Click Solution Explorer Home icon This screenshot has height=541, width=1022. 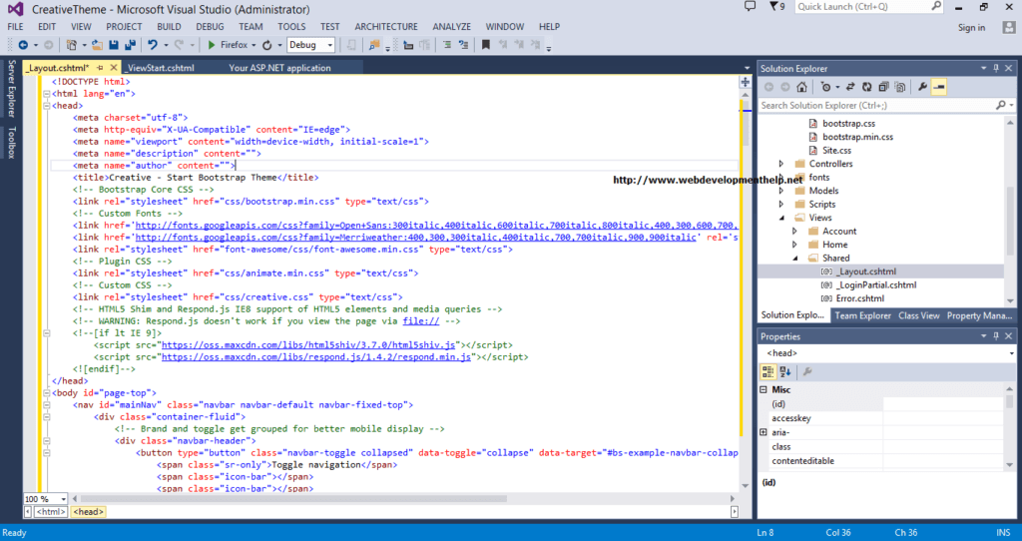point(801,87)
